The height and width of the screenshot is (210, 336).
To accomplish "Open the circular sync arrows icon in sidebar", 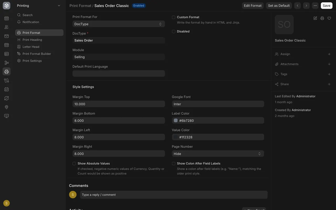I will 7,98.
